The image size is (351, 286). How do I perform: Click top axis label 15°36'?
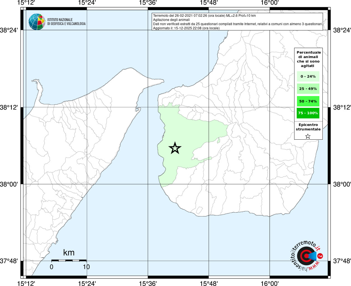[148, 3]
